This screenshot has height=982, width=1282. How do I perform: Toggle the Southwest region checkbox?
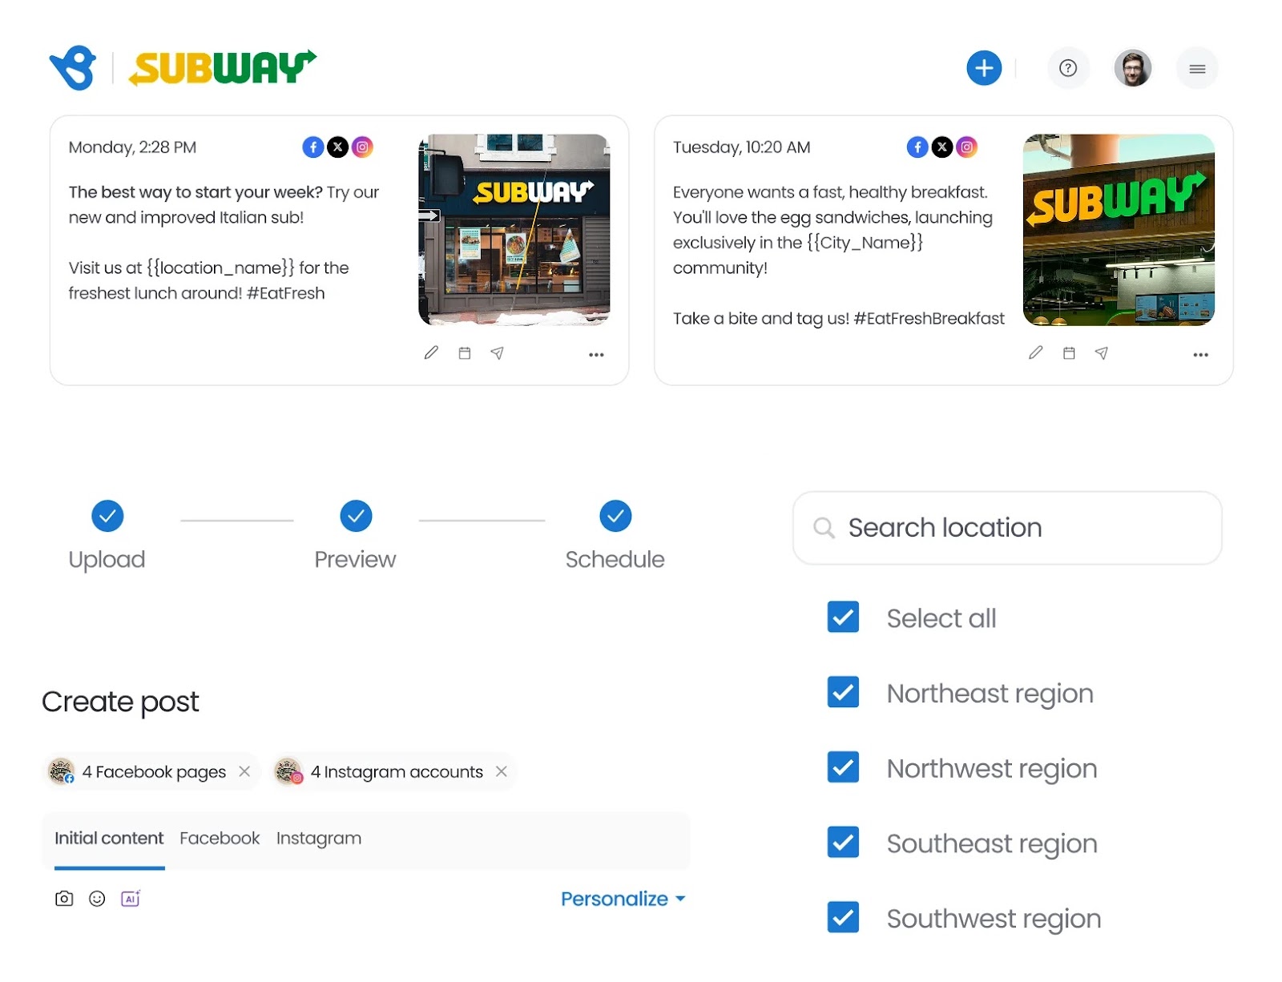[843, 917]
